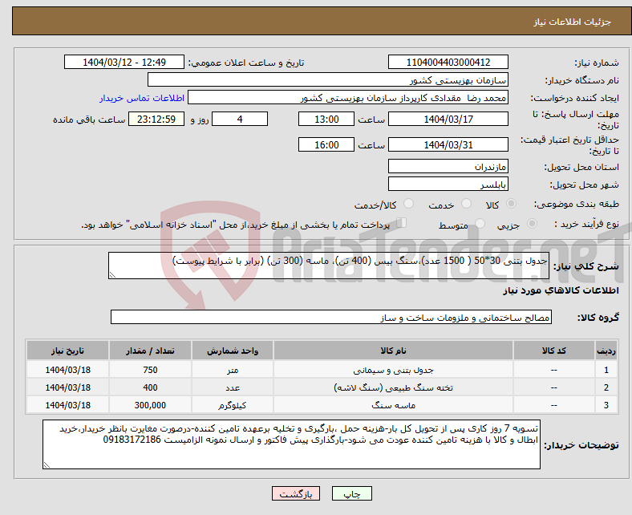Click the اطلاعات کالاهای مورد نیاز section heading
Viewport: 632px width, 515px height.
point(561,290)
